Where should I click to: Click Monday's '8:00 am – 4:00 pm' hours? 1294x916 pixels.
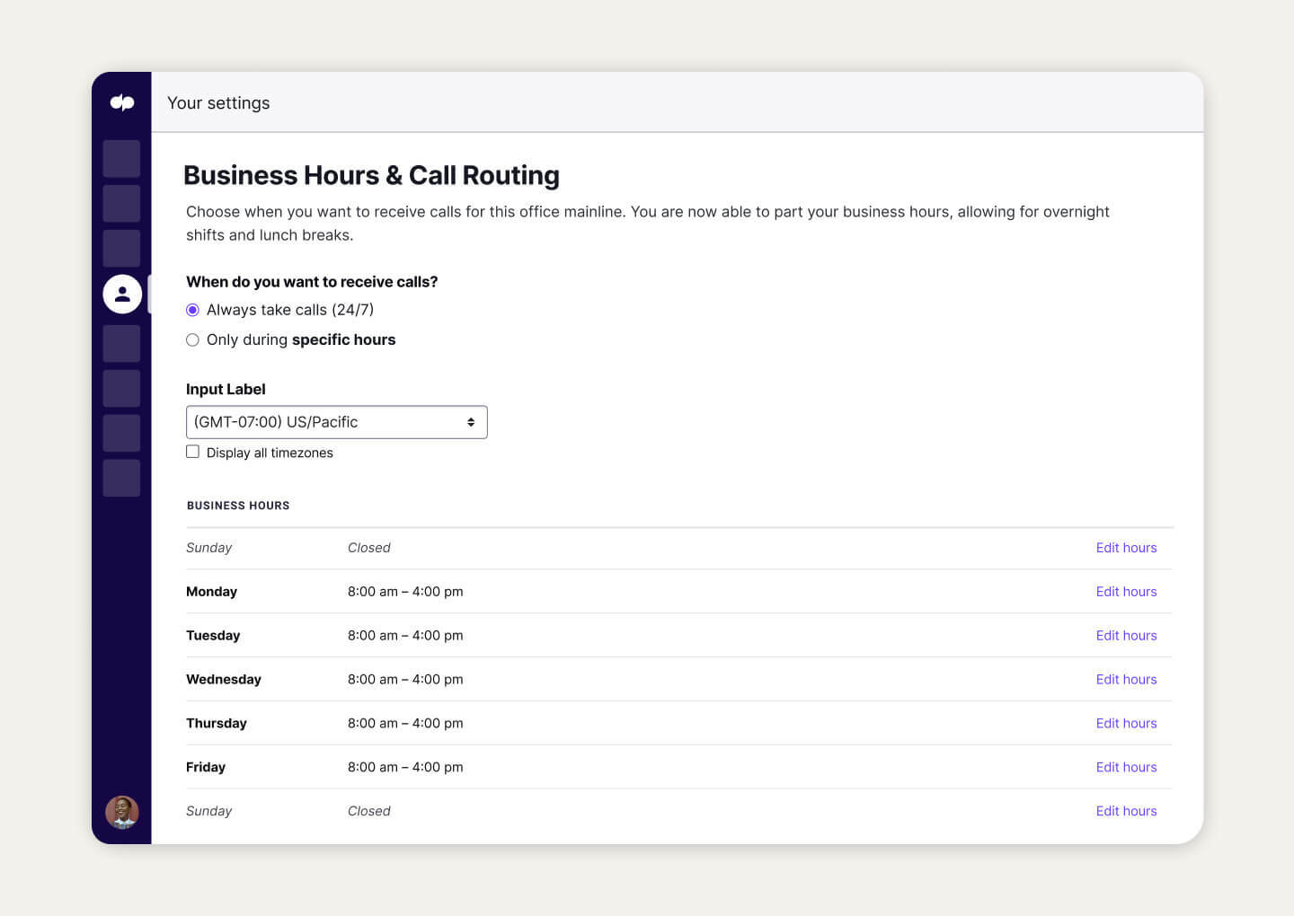coord(405,592)
